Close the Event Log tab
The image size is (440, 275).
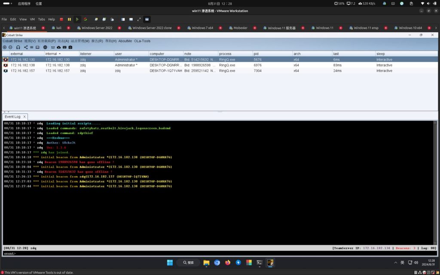(x=24, y=116)
